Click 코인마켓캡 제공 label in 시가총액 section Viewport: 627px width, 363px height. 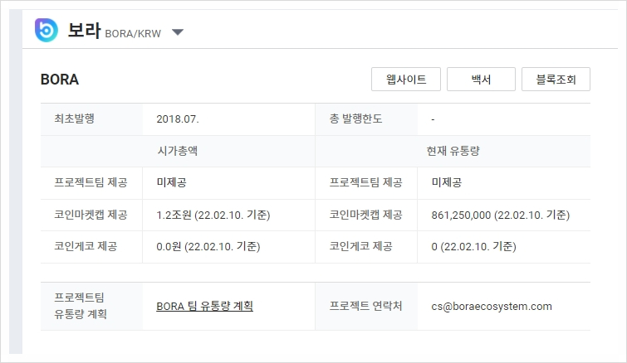coord(91,215)
